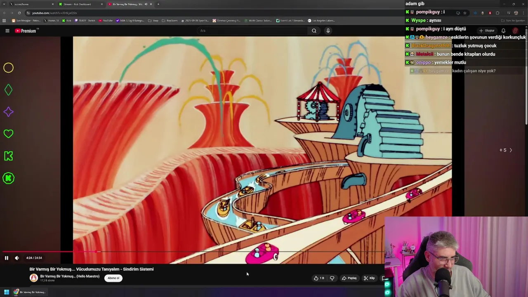Open the Hello Maestro channel name link
The height and width of the screenshot is (297, 528).
(x=70, y=276)
